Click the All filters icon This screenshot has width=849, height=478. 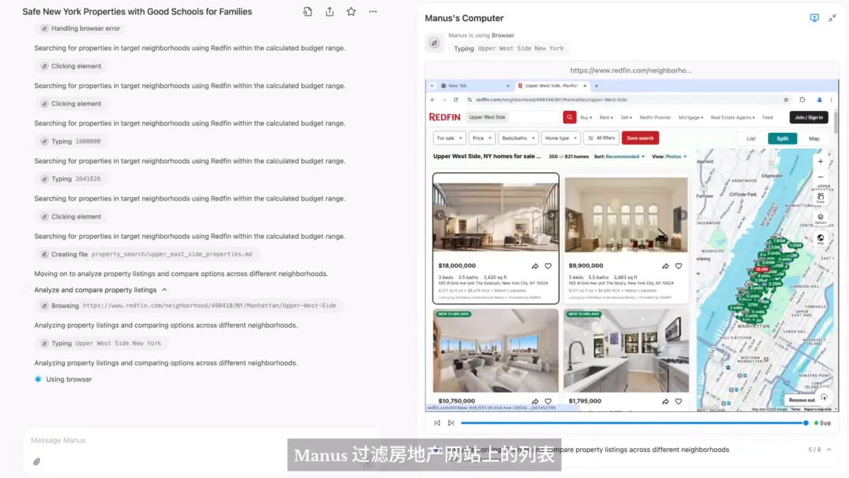click(591, 138)
